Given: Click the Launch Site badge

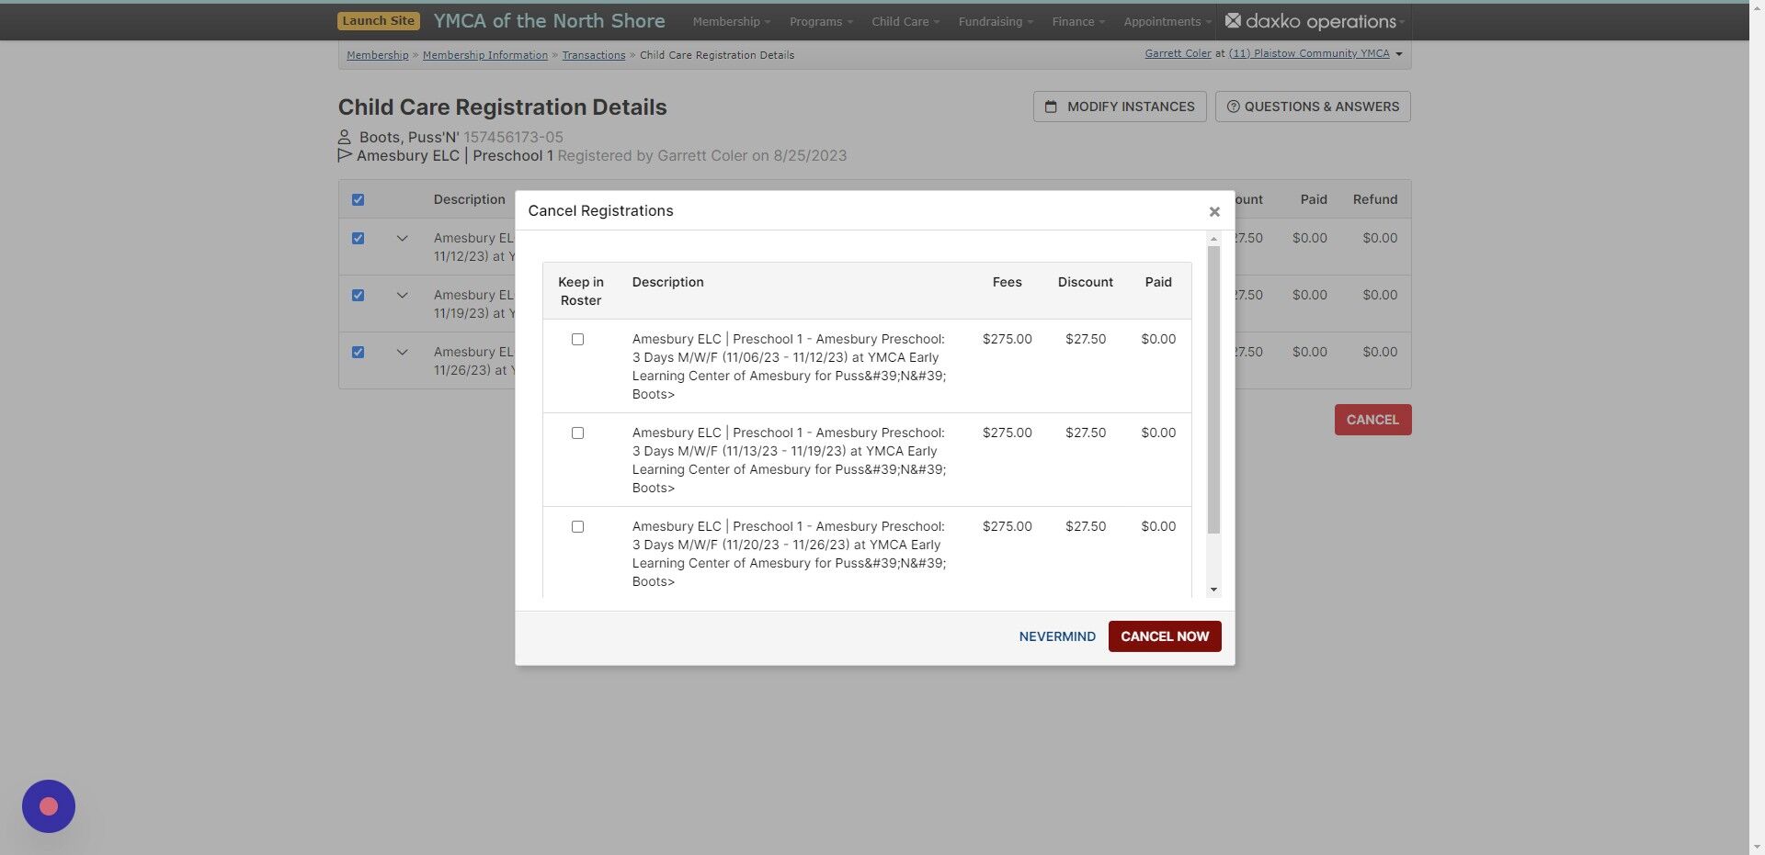Looking at the screenshot, I should click(378, 20).
